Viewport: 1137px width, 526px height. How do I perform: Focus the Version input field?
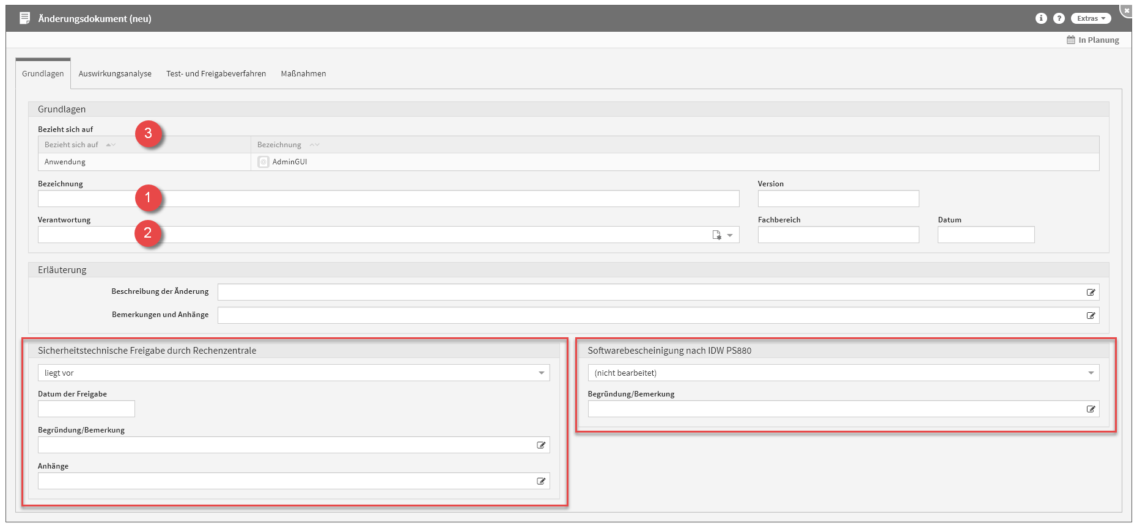[x=838, y=199]
